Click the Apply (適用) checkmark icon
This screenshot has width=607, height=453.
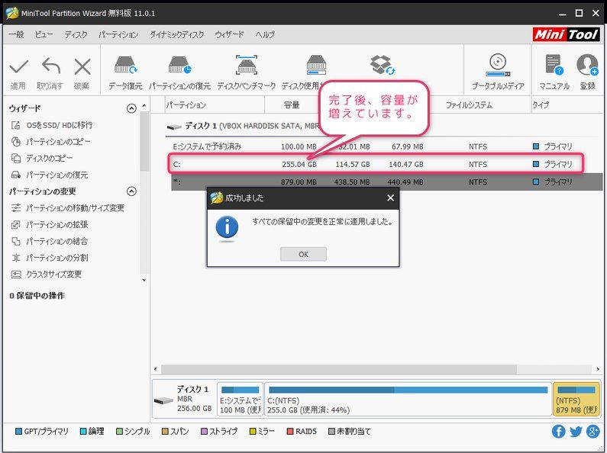(18, 67)
